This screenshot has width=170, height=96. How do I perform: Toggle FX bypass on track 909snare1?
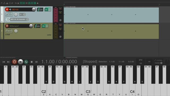tap(47, 26)
